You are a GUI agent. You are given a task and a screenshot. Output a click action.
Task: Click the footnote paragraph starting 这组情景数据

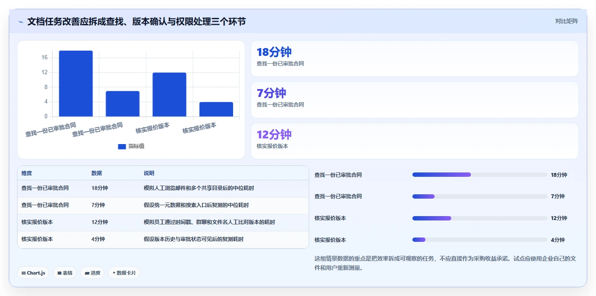445,263
